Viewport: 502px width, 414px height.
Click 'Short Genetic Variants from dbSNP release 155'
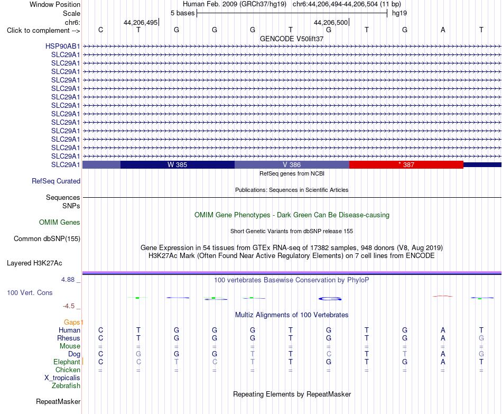coord(292,232)
